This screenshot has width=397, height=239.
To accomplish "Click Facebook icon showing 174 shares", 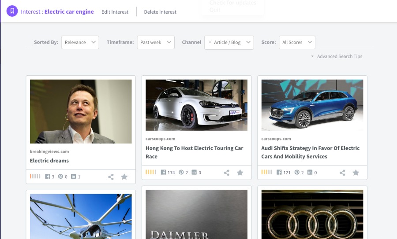I will click(163, 172).
